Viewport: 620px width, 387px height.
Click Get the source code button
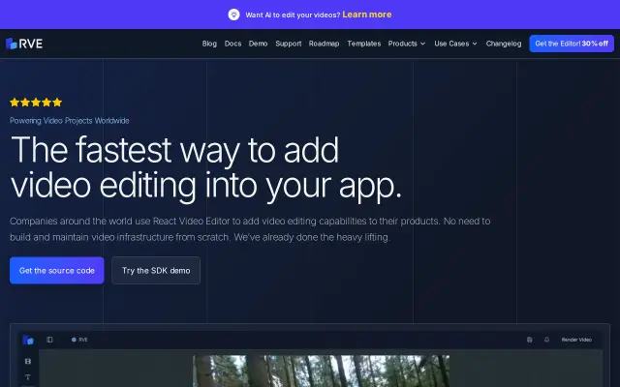coord(57,271)
